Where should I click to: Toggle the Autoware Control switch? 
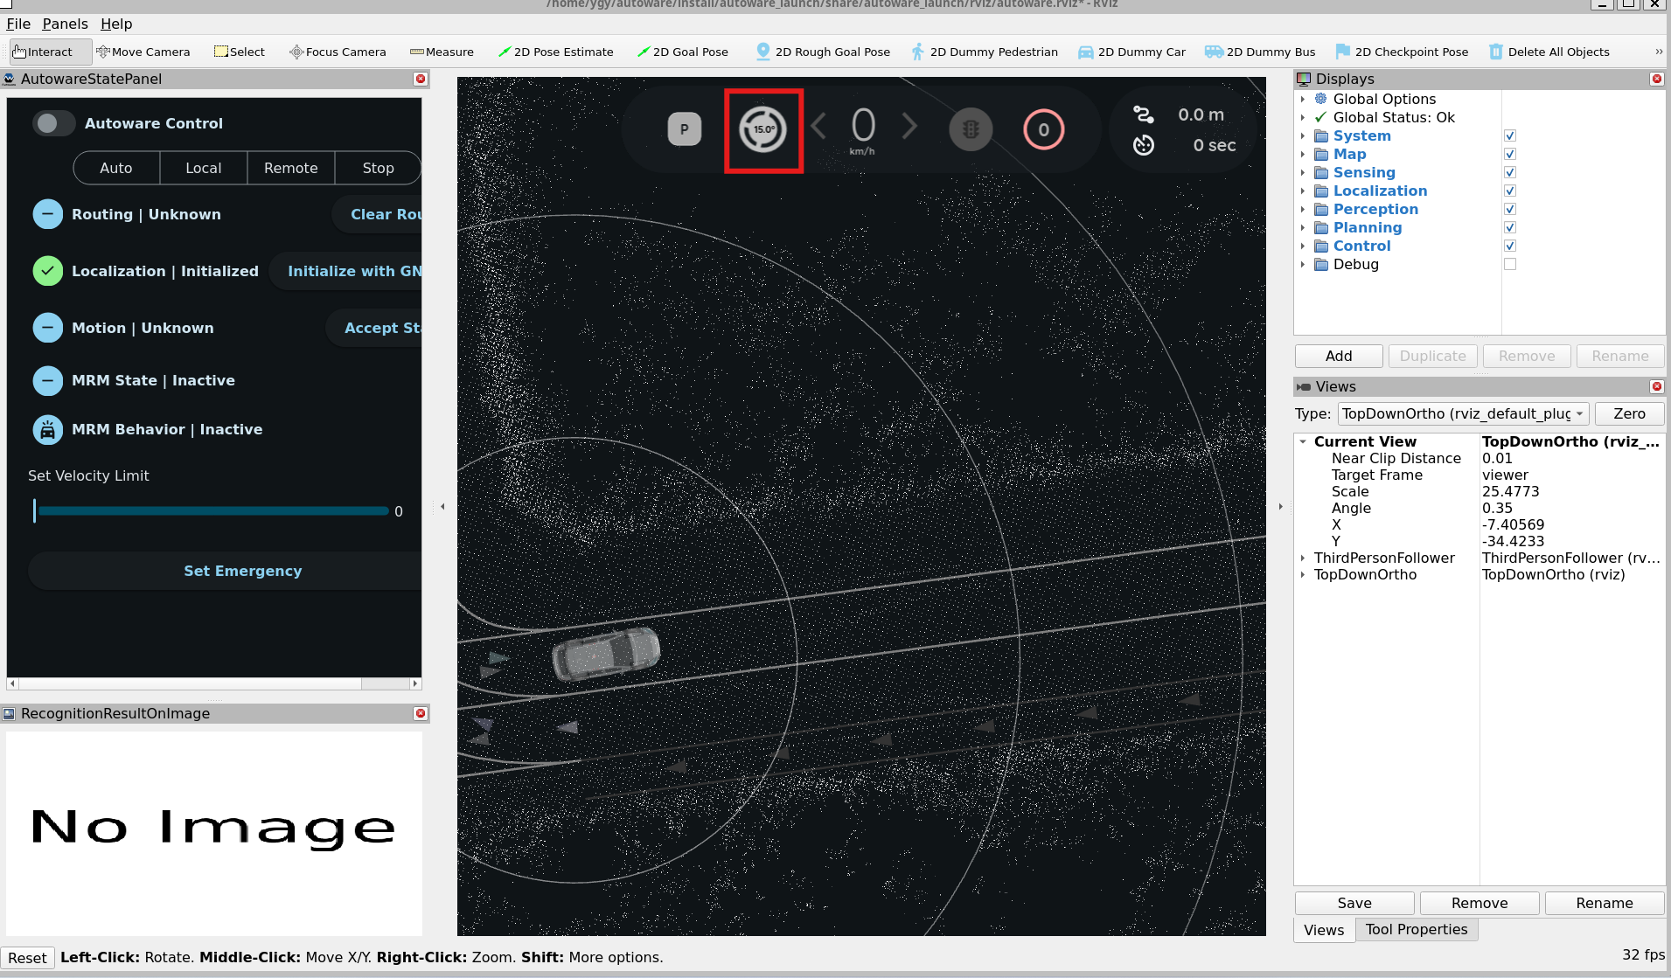click(53, 123)
